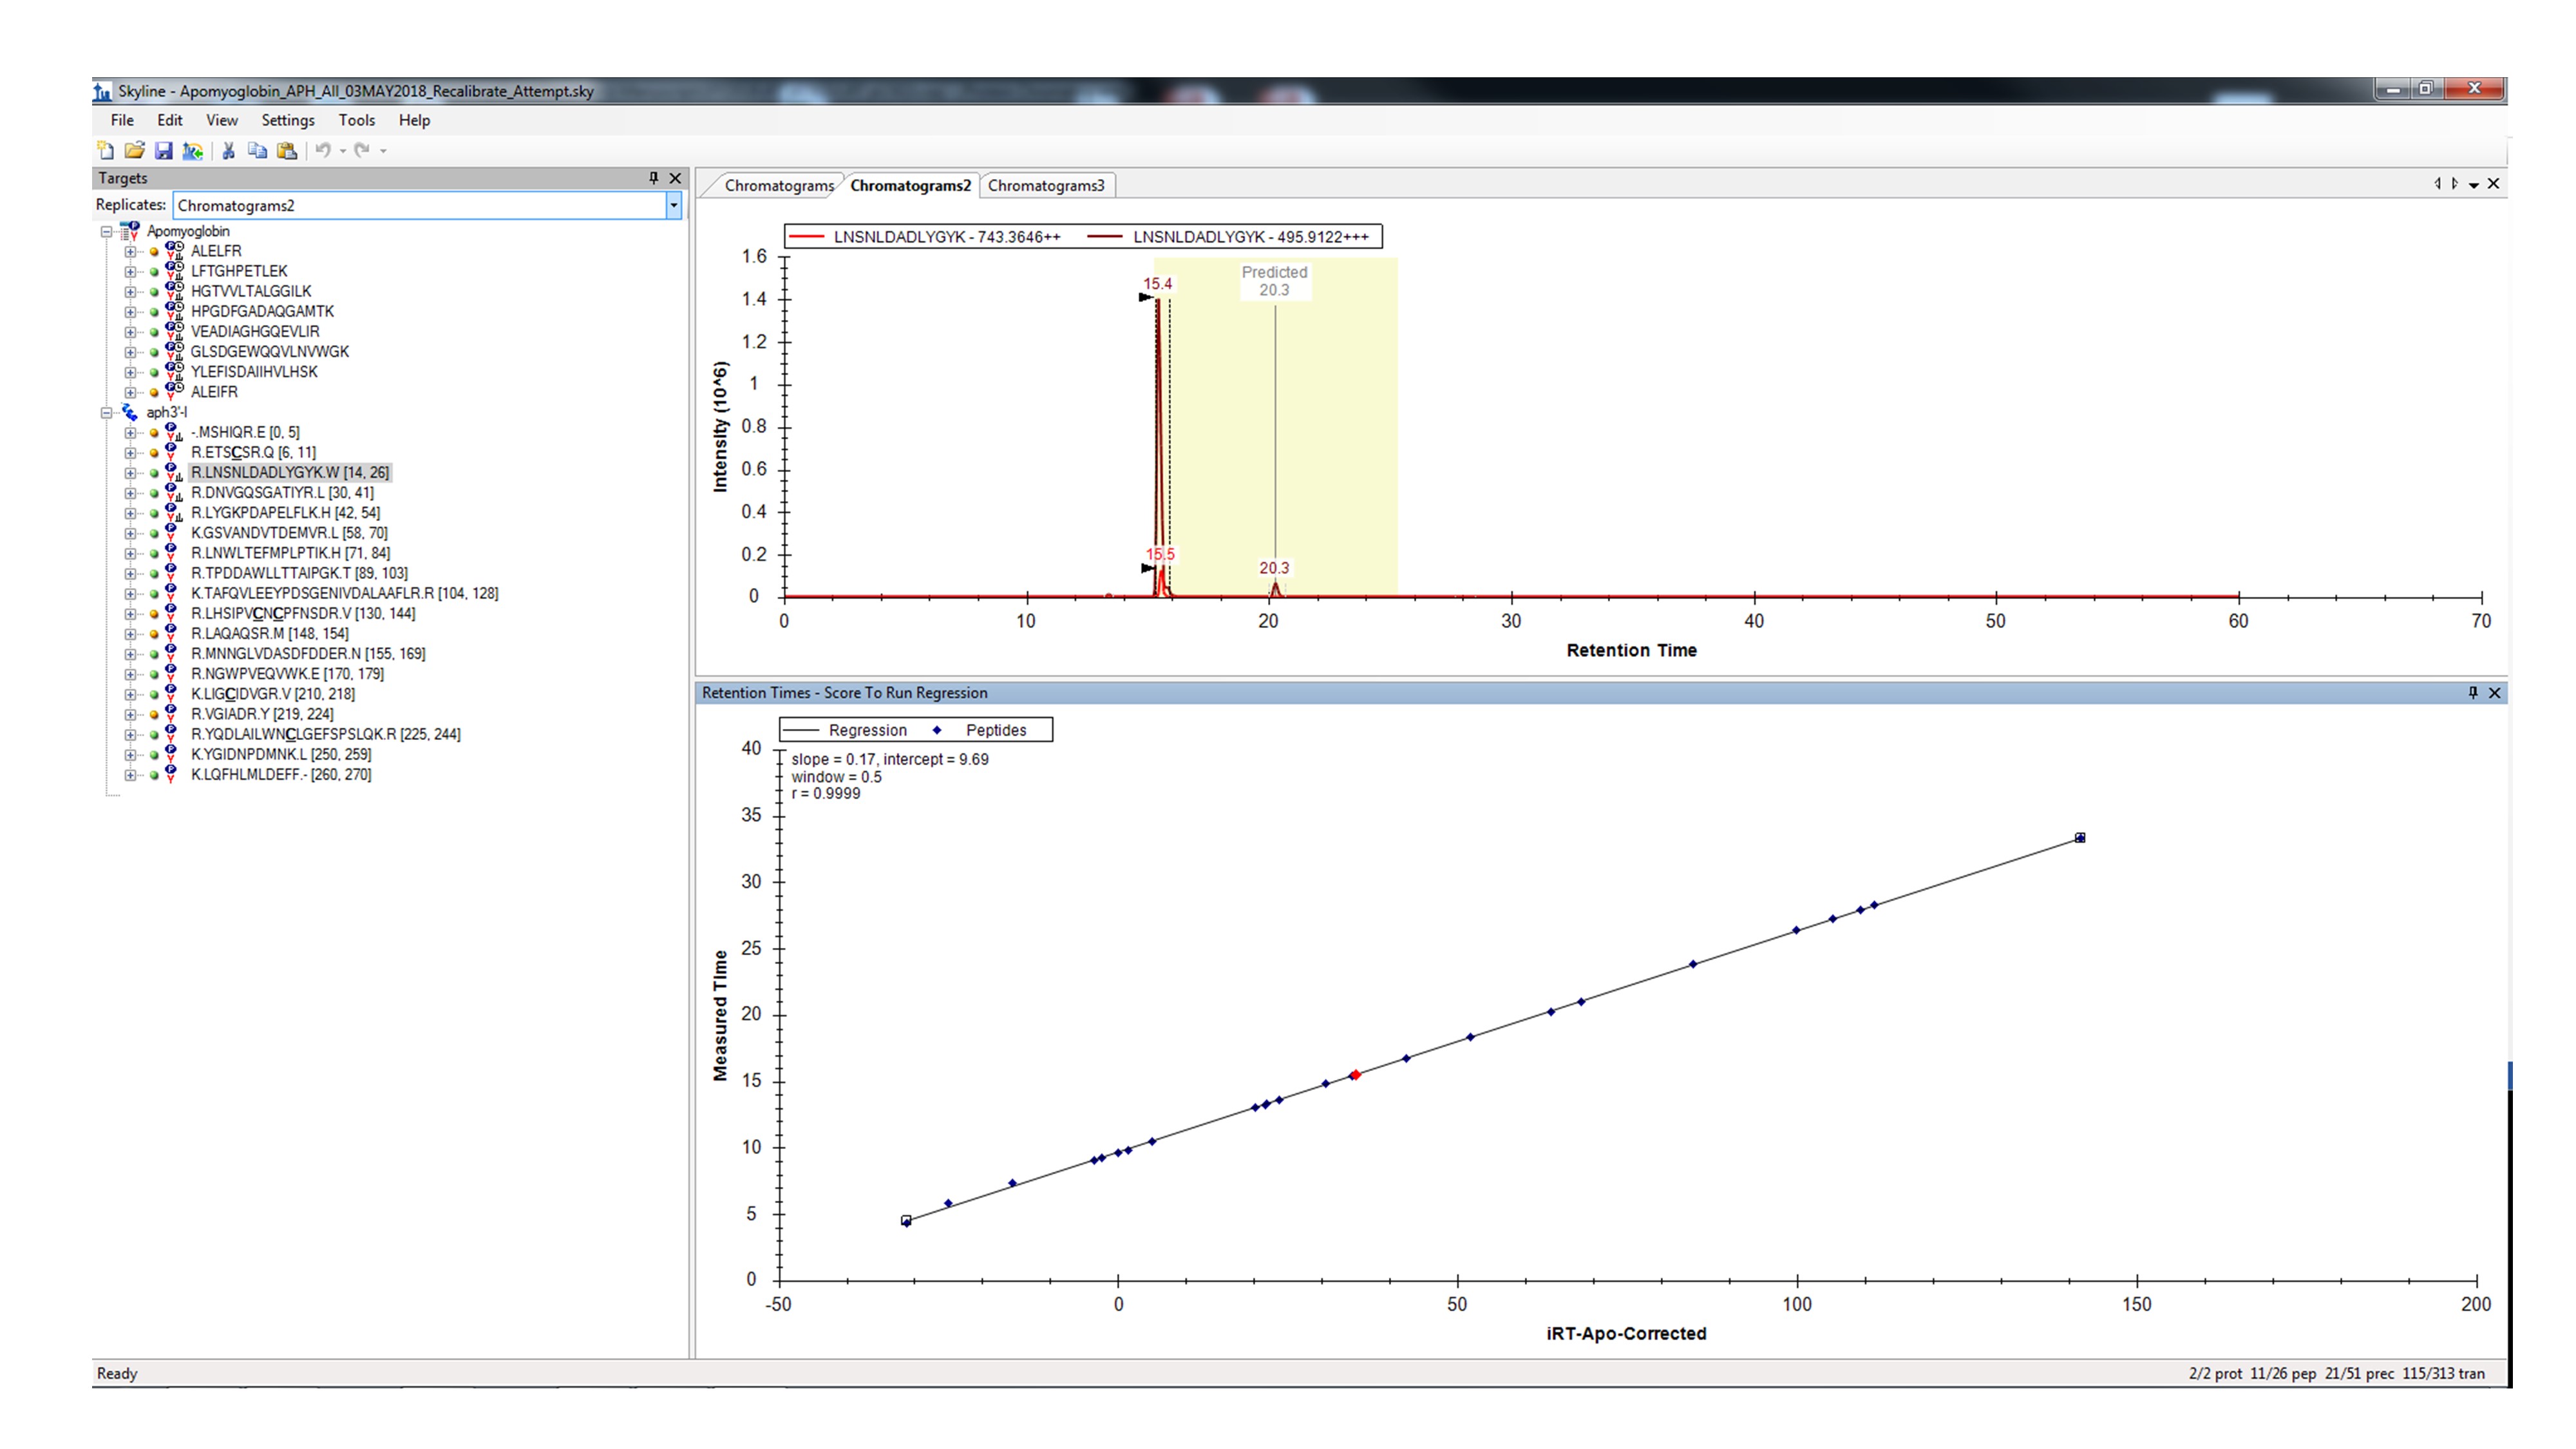Image resolution: width=2576 pixels, height=1449 pixels.
Task: Save the document with the floppy disk icon
Action: (163, 151)
